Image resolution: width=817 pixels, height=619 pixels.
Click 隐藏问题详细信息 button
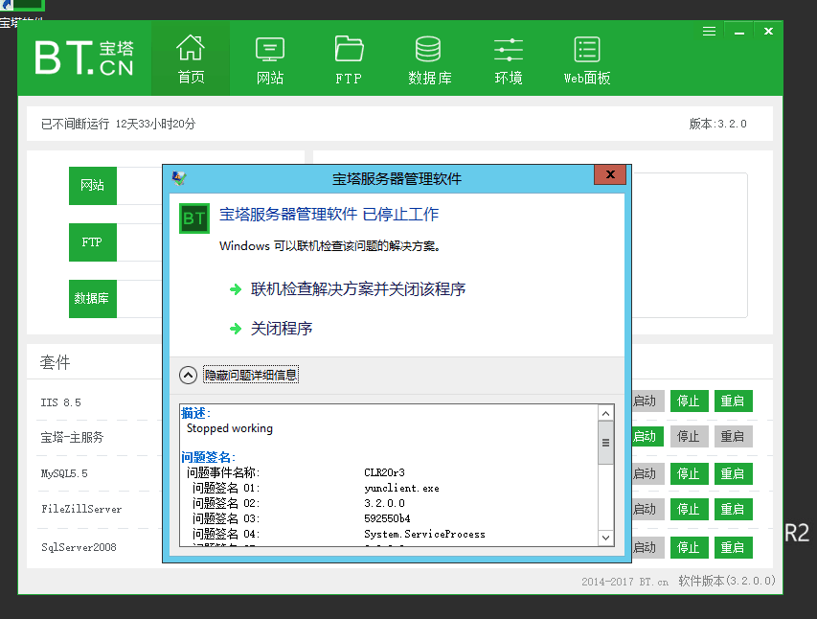point(251,375)
